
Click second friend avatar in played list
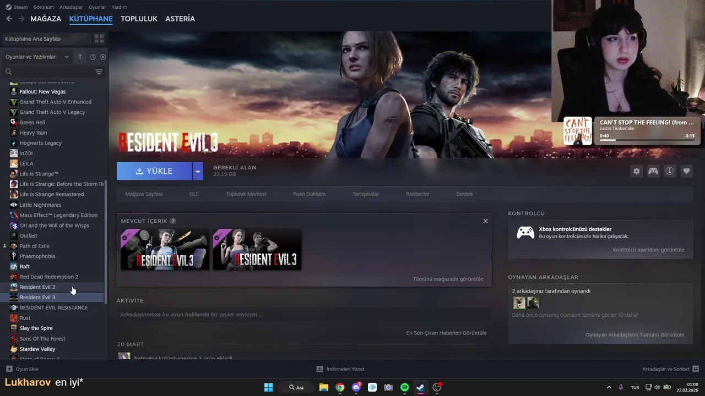(533, 302)
